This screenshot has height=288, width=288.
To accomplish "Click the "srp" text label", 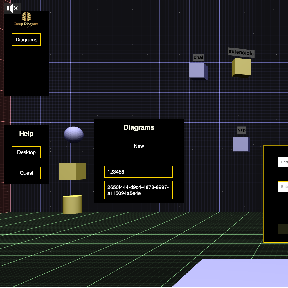I will [x=242, y=130].
